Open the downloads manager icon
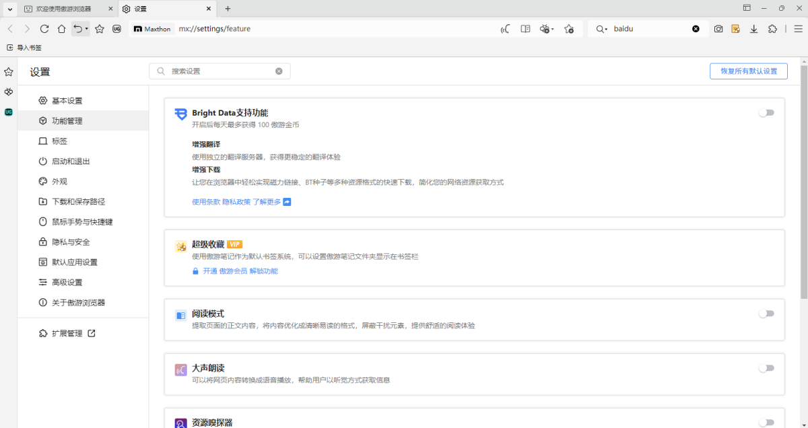The width and height of the screenshot is (808, 428). (x=753, y=28)
